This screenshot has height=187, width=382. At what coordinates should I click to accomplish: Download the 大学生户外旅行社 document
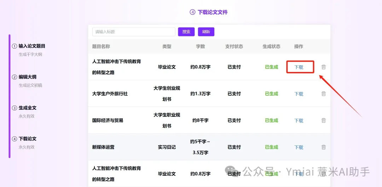pos(299,94)
